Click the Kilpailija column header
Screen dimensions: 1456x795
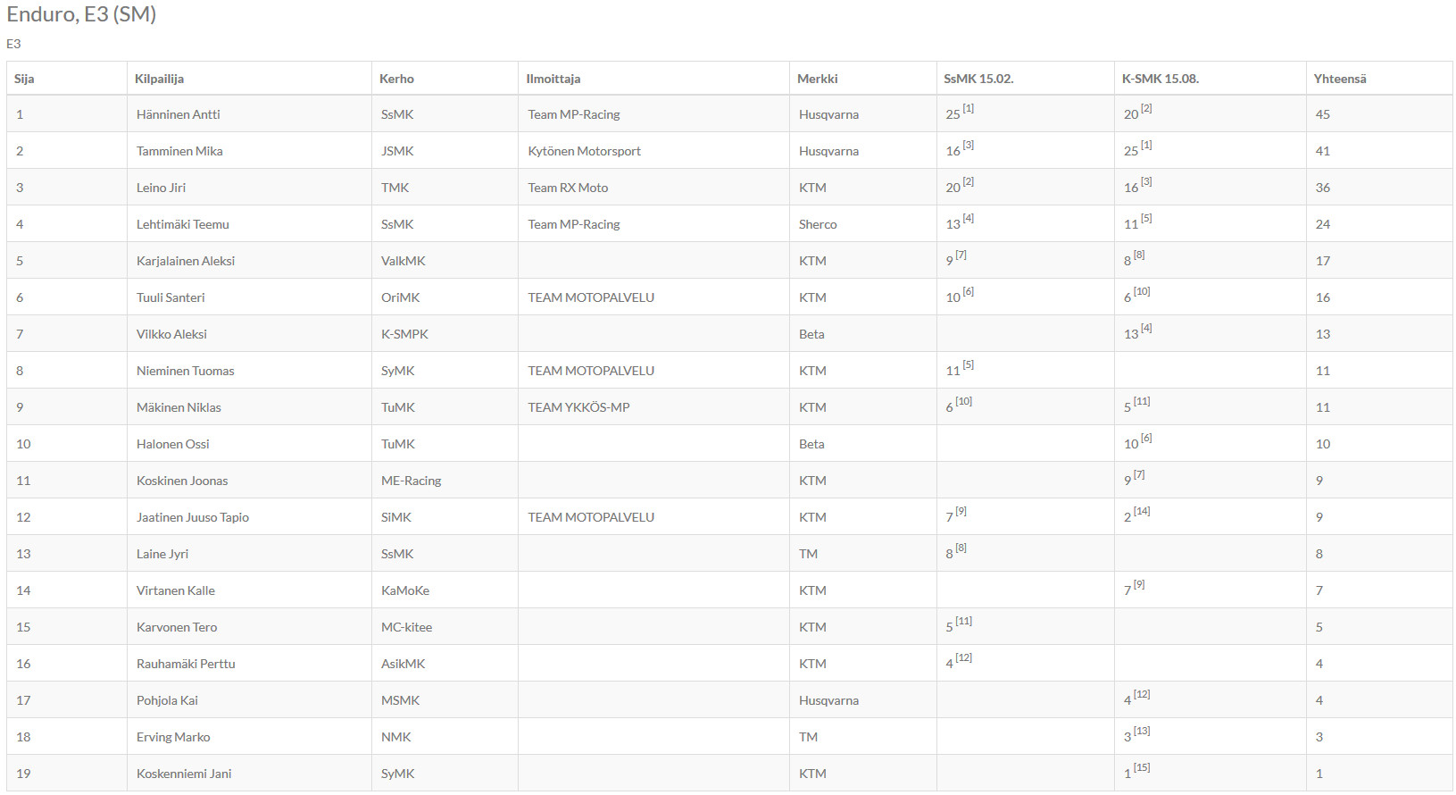(x=159, y=79)
